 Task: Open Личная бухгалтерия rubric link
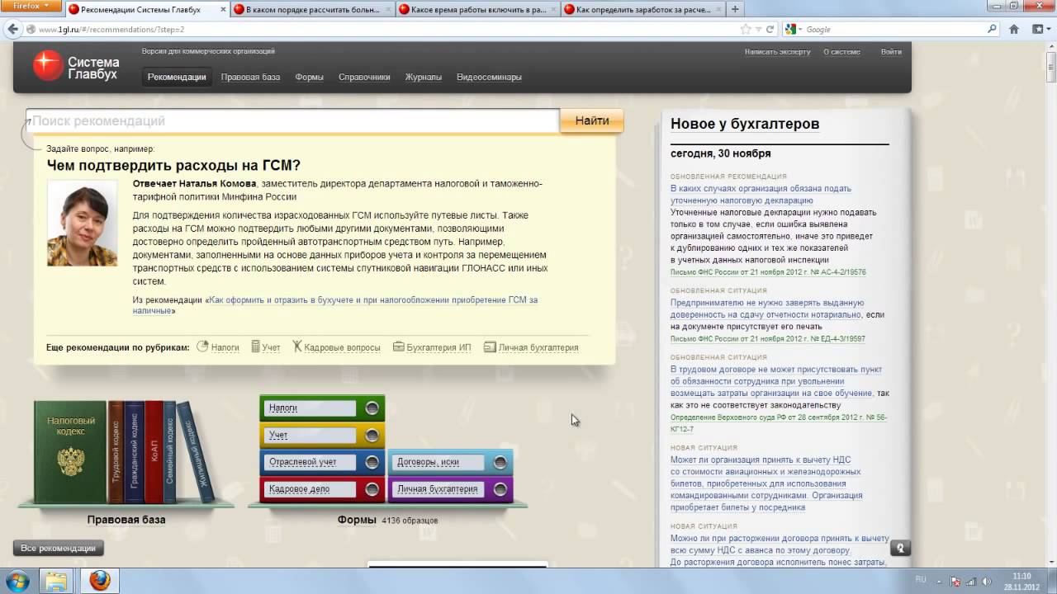point(531,347)
